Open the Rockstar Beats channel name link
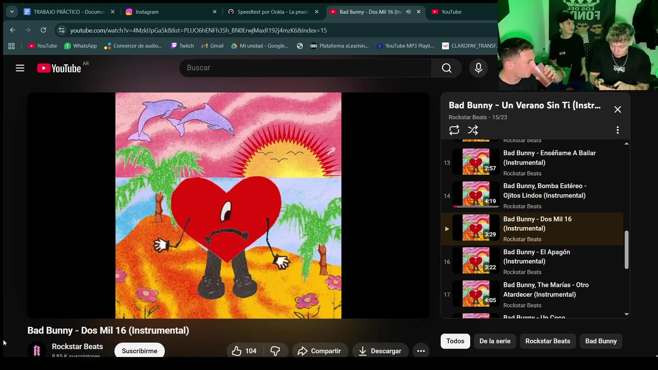This screenshot has height=370, width=658. click(77, 346)
